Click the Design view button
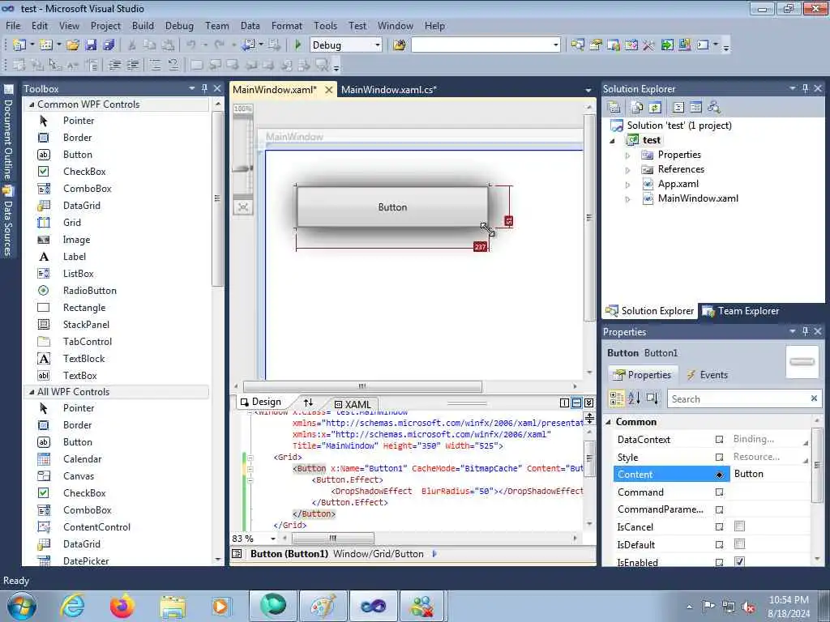The height and width of the screenshot is (622, 830). click(x=261, y=402)
